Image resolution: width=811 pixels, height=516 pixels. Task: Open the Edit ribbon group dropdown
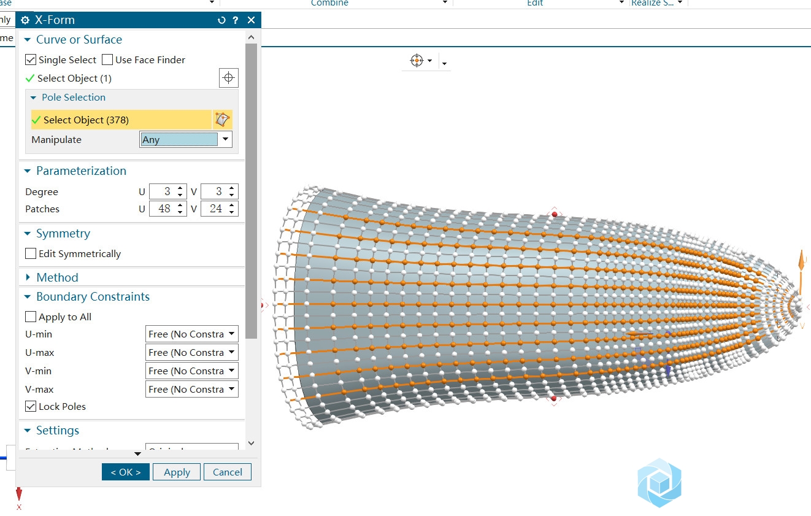click(621, 3)
